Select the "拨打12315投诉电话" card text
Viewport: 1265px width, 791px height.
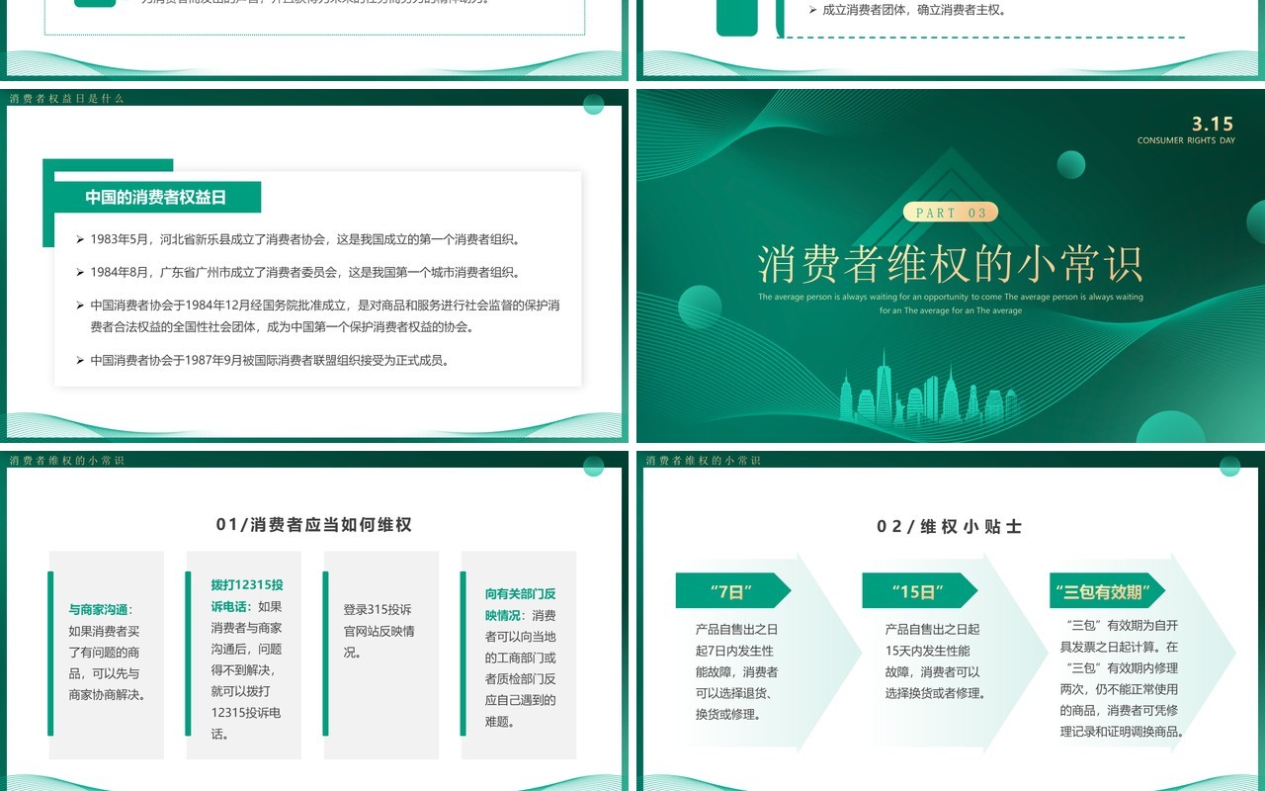click(247, 659)
